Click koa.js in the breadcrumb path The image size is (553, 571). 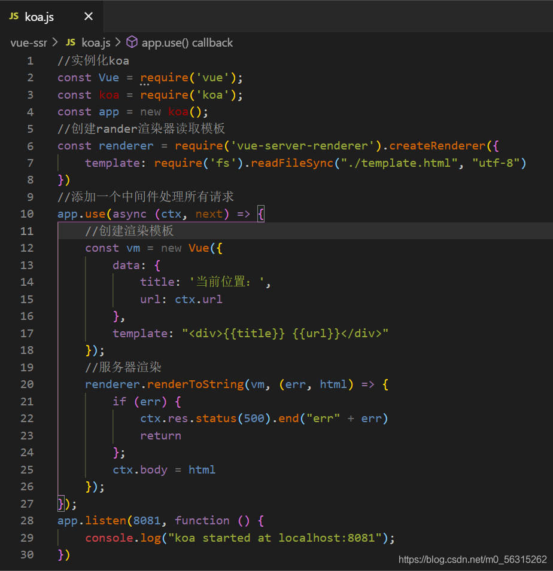coord(96,43)
